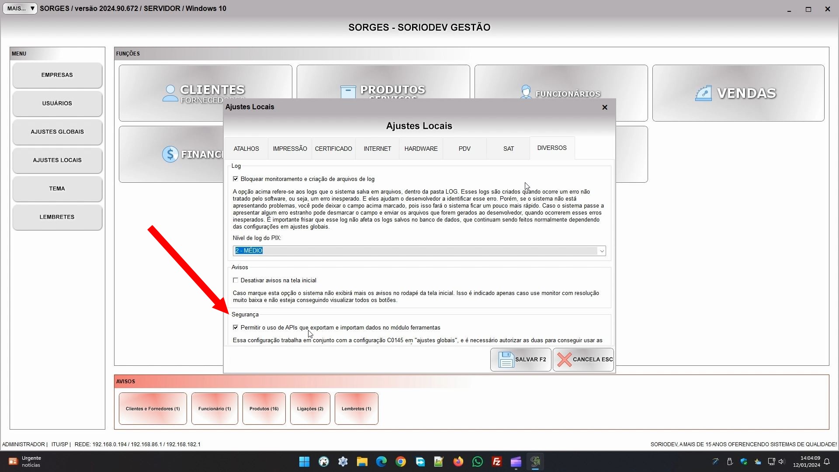Click the red X CANCELA ESC button

pyautogui.click(x=583, y=360)
